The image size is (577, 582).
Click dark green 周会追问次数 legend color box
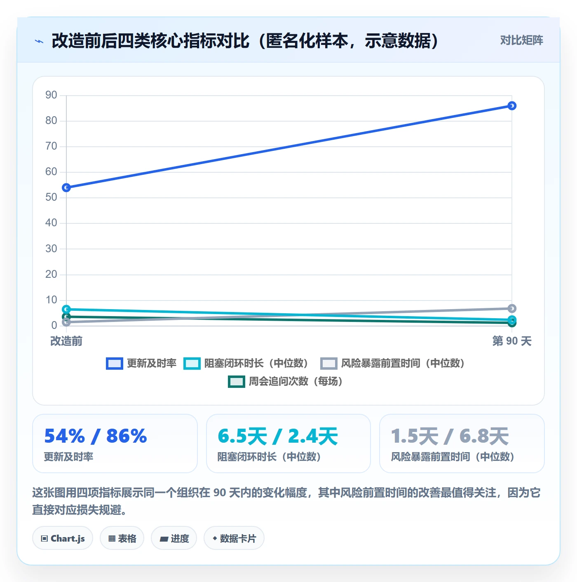tap(237, 381)
